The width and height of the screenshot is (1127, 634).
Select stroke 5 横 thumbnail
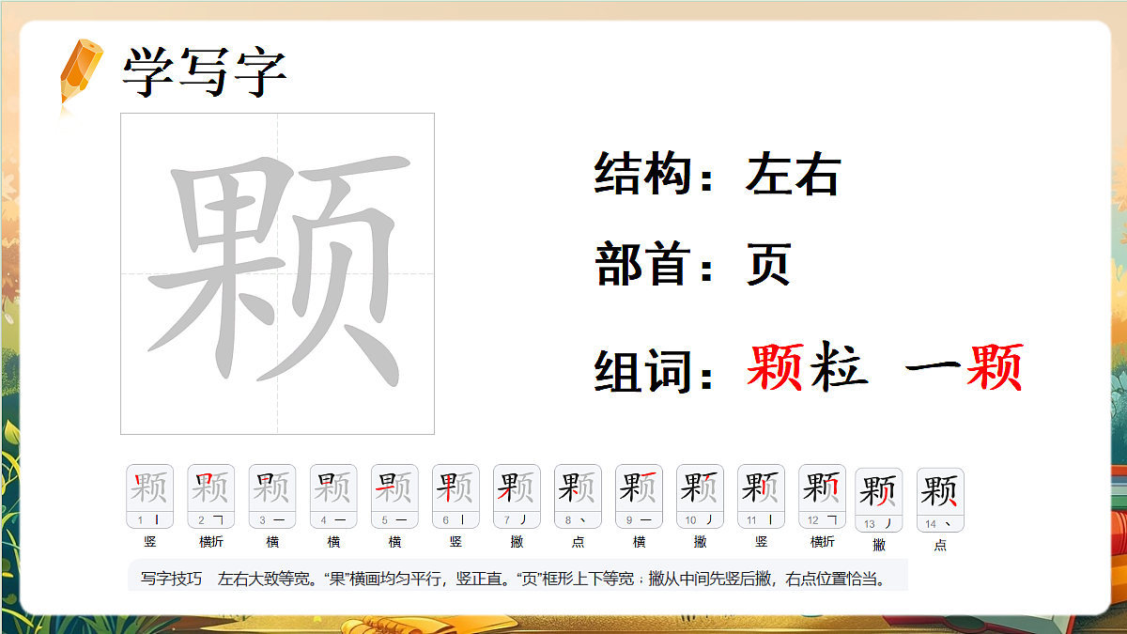[394, 497]
